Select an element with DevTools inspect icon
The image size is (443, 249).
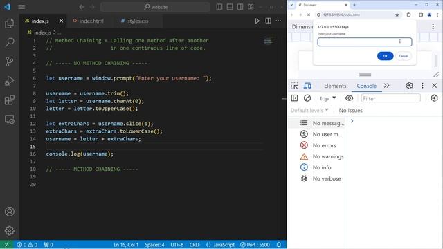click(294, 86)
